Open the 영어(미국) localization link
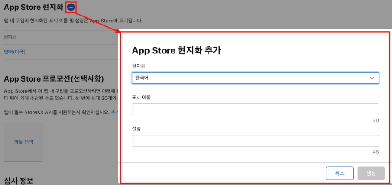This screenshot has width=392, height=185. (x=14, y=52)
